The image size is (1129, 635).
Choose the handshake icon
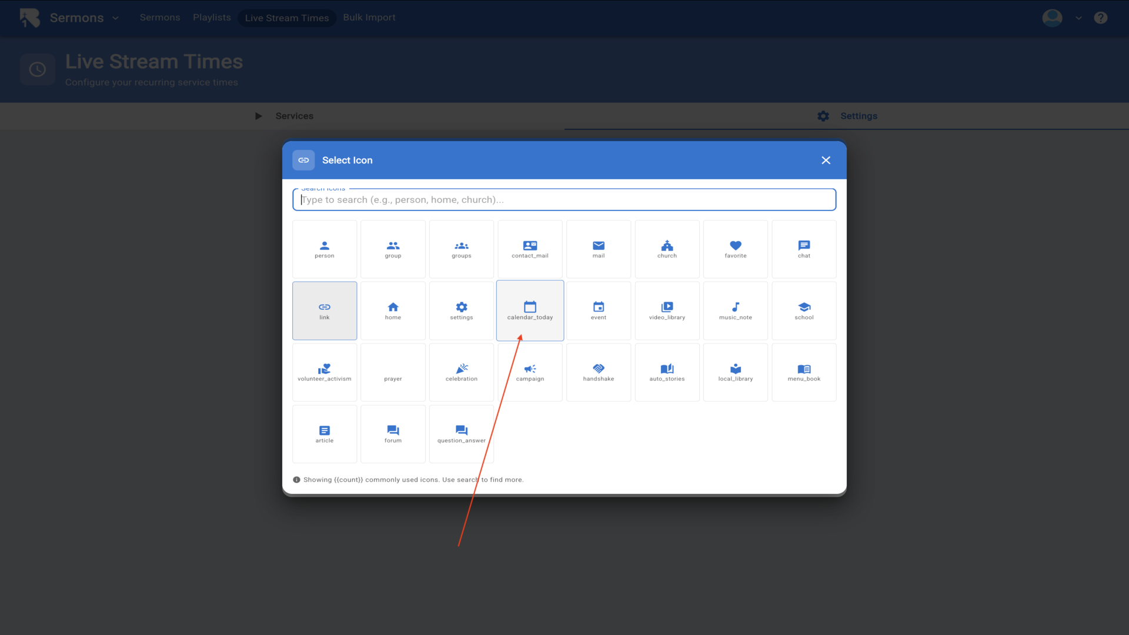click(598, 372)
